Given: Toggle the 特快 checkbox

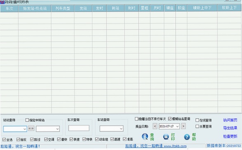Looking at the screenshot, I should pos(84,139).
